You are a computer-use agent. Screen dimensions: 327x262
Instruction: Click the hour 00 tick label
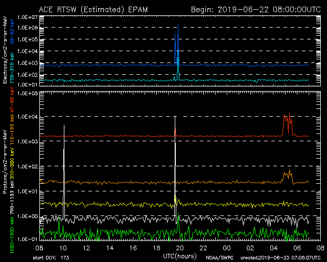click(226, 247)
